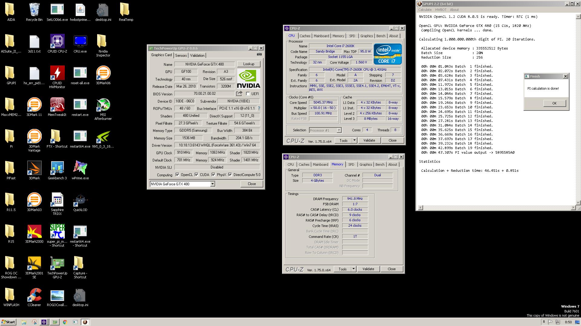Click Validate in CPU-Z Memory window
The height and width of the screenshot is (326, 581).
coord(368,269)
